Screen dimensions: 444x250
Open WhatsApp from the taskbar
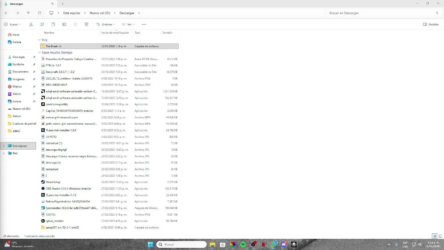[x=274, y=244]
